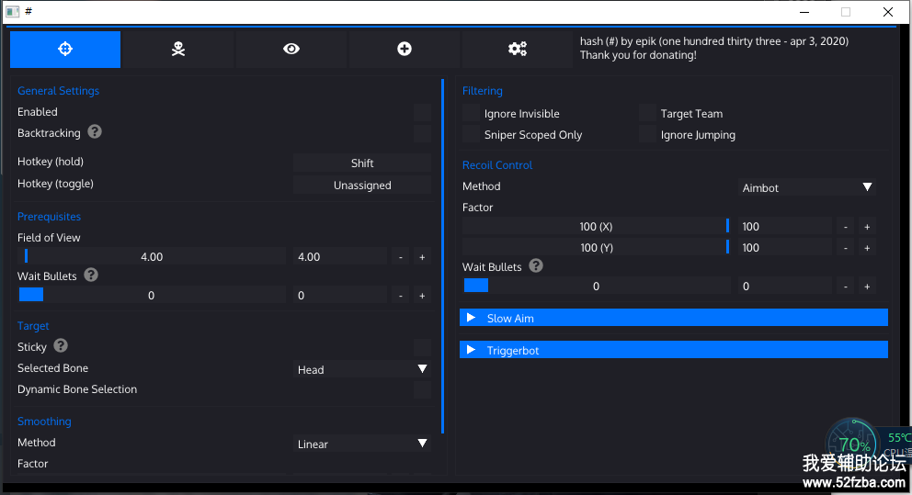Open the Selected Bone dropdown showing Head
Image resolution: width=912 pixels, height=495 pixels.
pos(362,369)
